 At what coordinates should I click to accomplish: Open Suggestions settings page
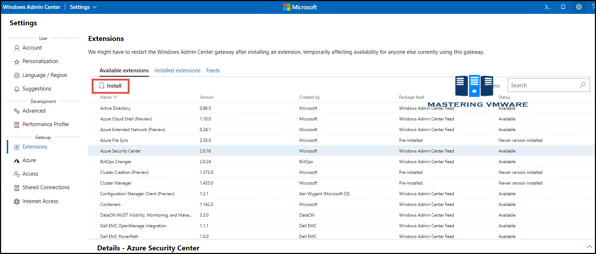pos(37,89)
